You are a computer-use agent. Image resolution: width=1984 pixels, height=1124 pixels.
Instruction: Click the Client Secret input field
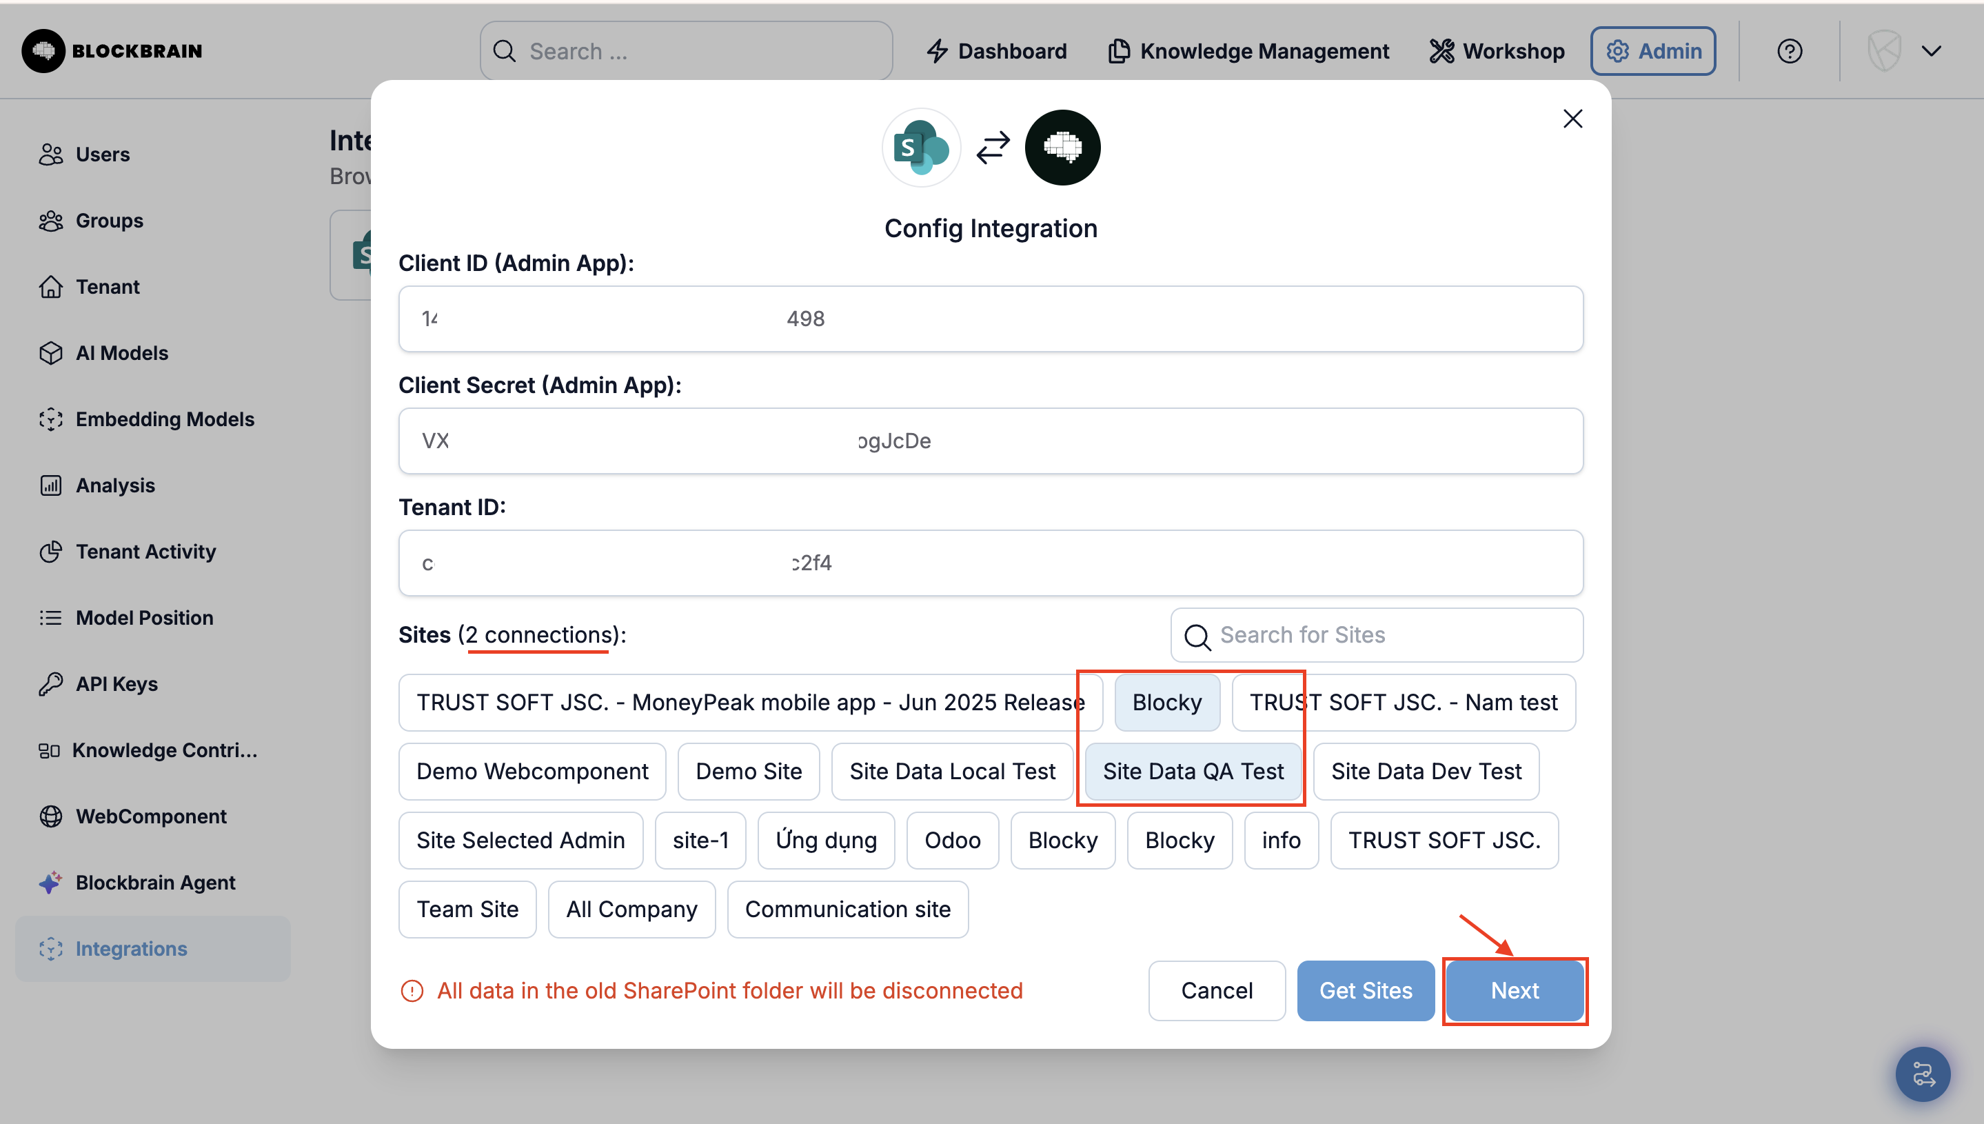[x=991, y=441]
